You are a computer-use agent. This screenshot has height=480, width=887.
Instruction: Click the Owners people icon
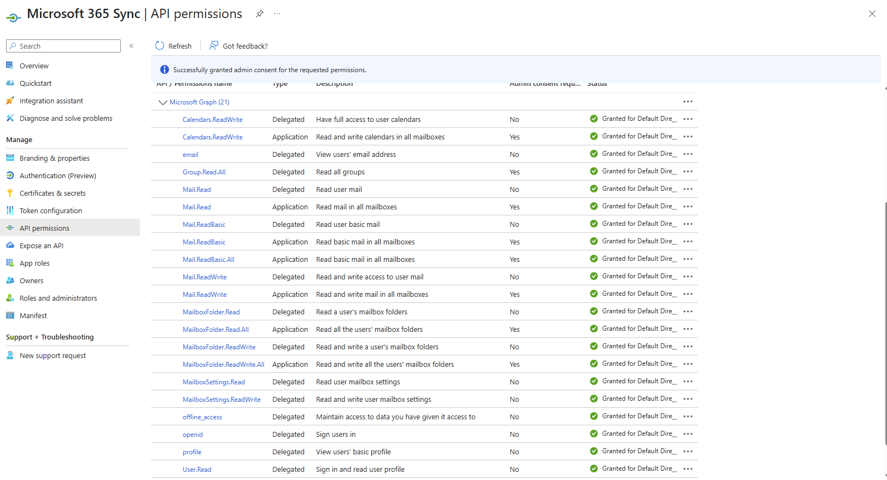coord(10,280)
